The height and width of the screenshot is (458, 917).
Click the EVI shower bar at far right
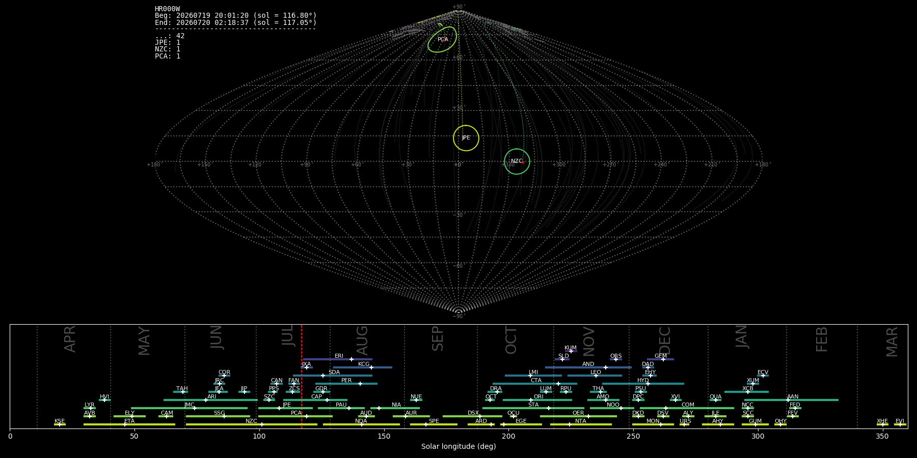(900, 424)
